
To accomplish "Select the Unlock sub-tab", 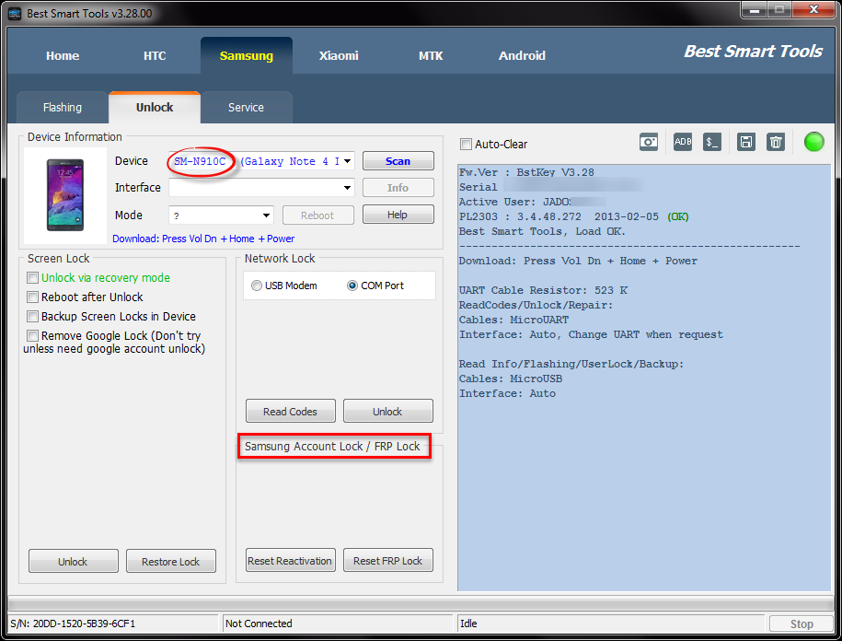I will coord(155,108).
